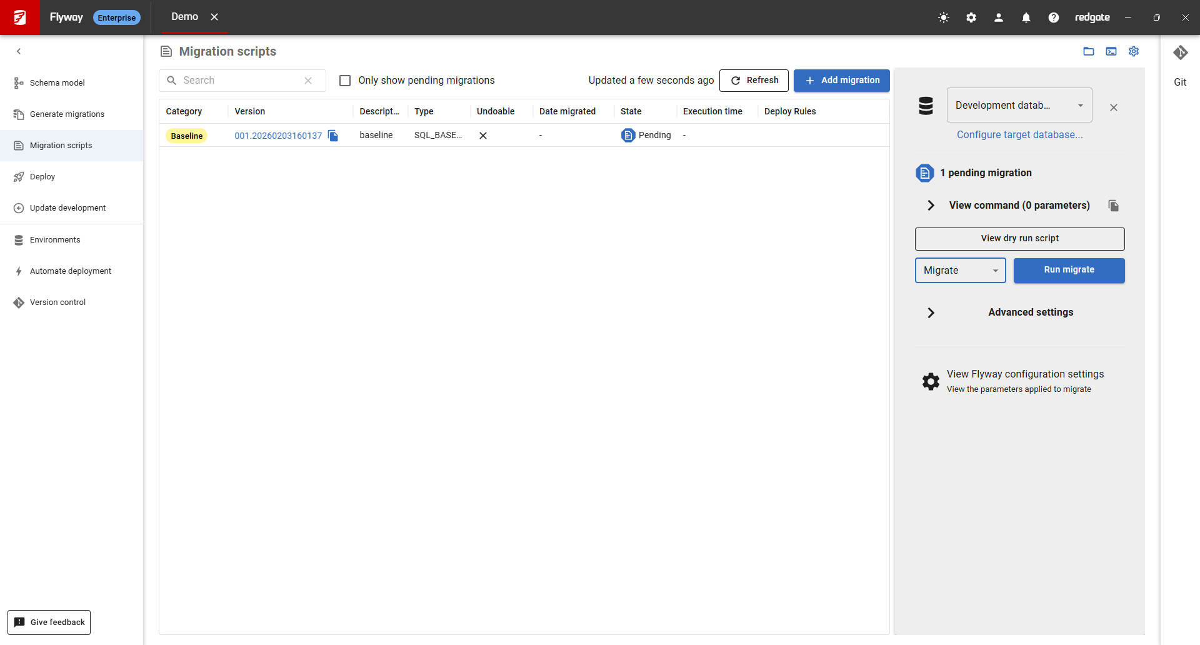This screenshot has width=1200, height=645.
Task: Toggle the light/dark theme sun icon
Action: 944,17
